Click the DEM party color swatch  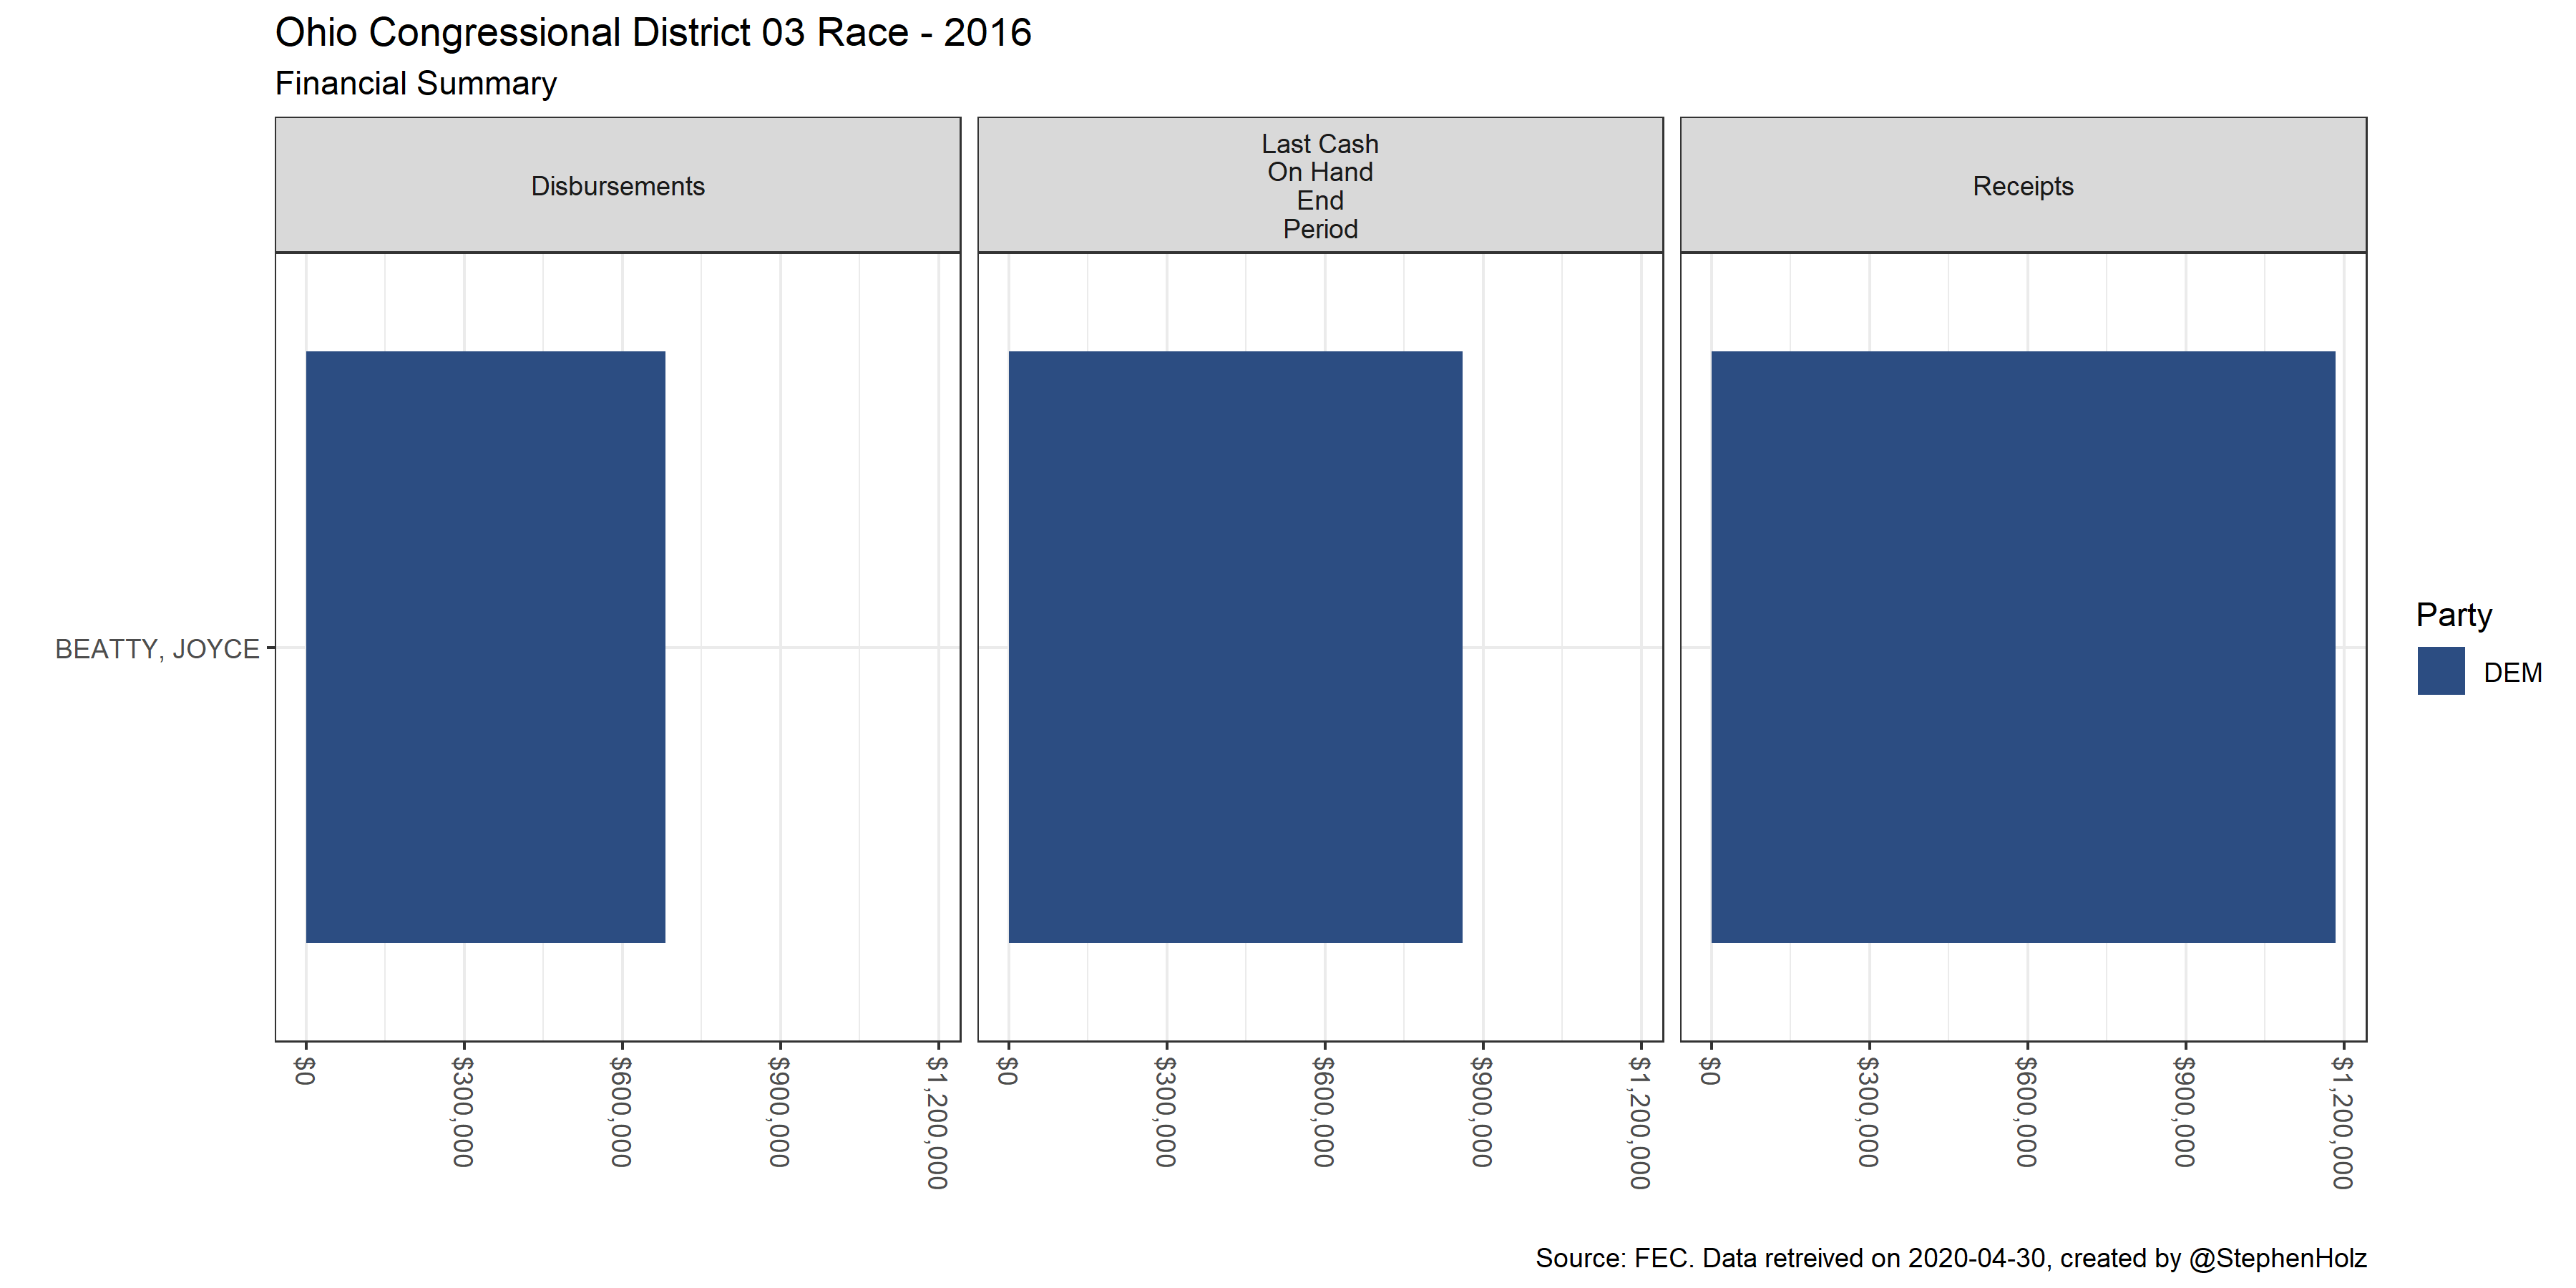click(x=2440, y=671)
